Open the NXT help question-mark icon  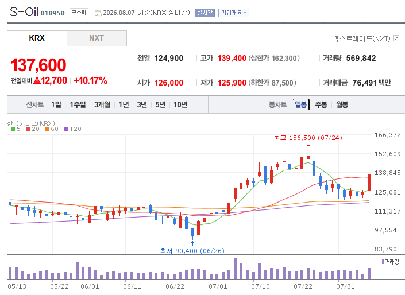[396, 38]
